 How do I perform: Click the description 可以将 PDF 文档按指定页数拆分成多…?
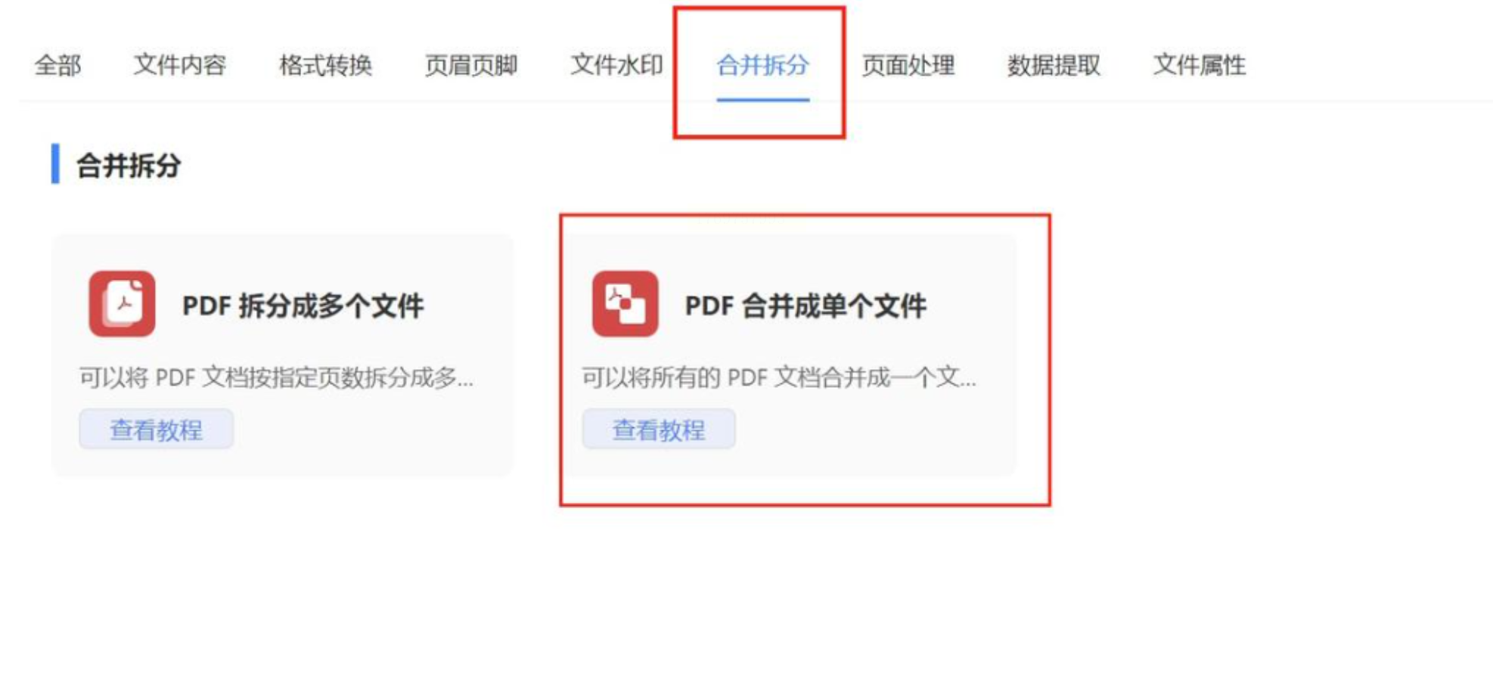click(277, 377)
